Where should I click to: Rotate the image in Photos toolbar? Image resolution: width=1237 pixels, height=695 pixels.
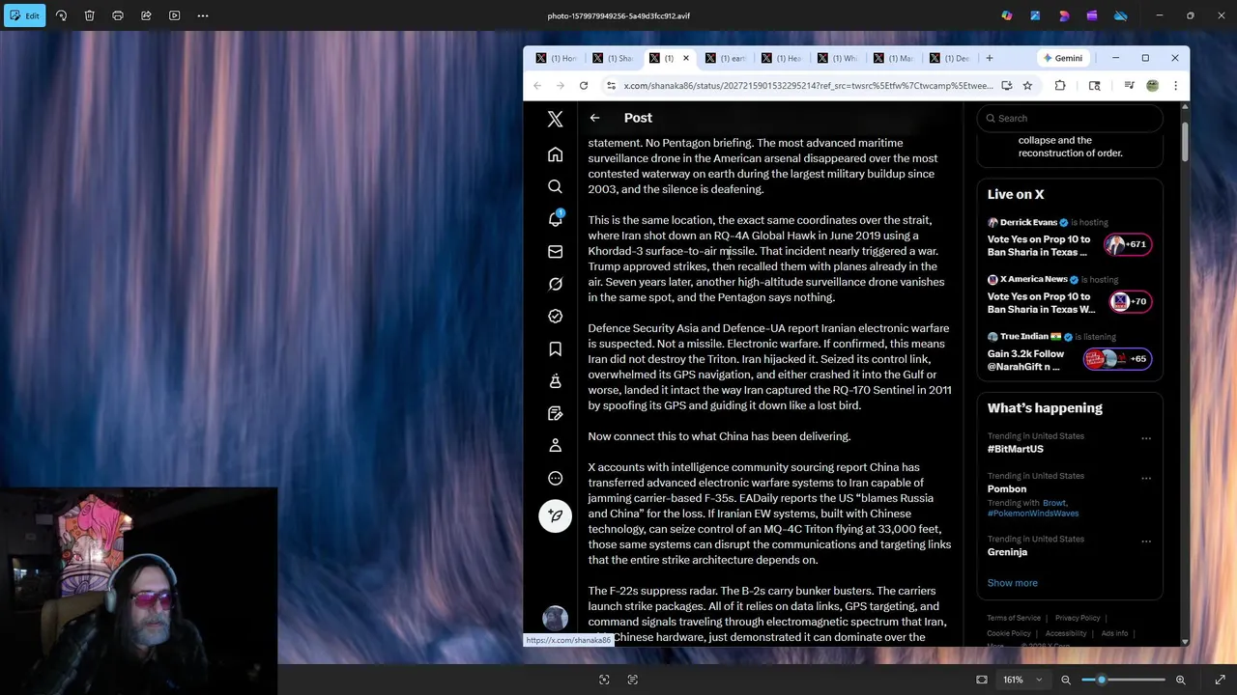click(61, 15)
